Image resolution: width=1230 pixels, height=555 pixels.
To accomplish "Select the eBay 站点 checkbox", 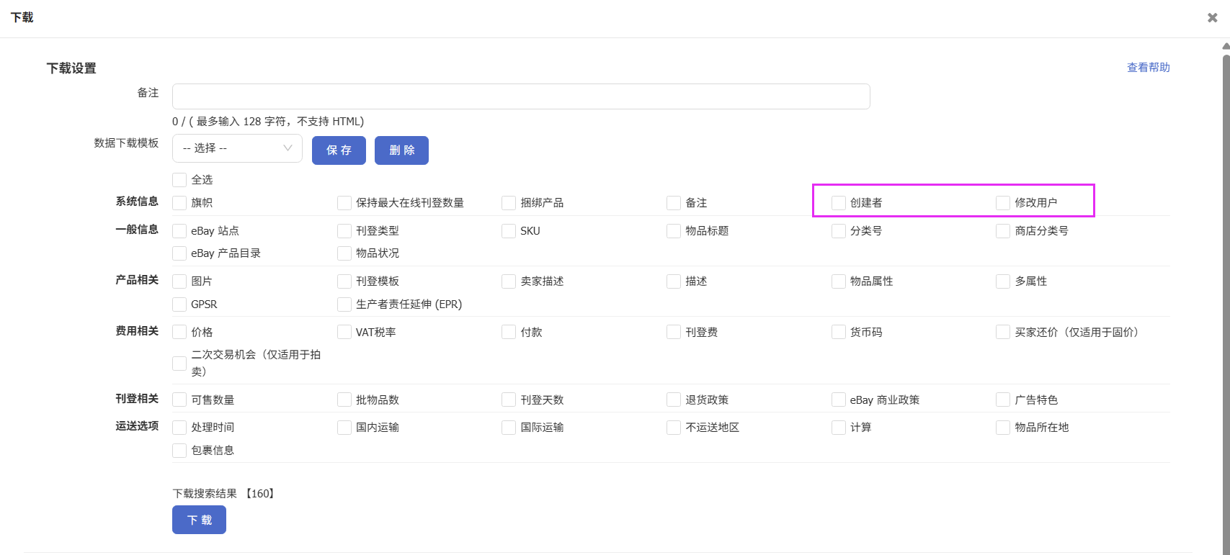I will pyautogui.click(x=179, y=231).
